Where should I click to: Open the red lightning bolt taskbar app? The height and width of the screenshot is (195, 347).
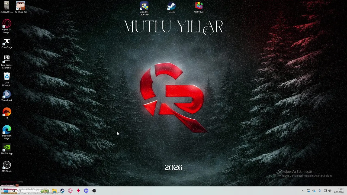click(x=78, y=191)
